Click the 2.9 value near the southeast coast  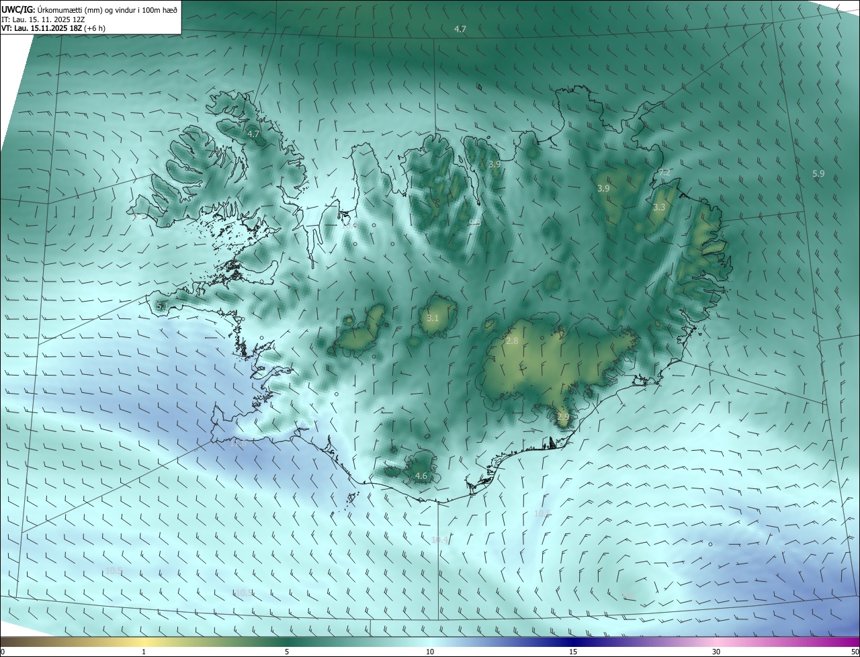[x=563, y=417]
